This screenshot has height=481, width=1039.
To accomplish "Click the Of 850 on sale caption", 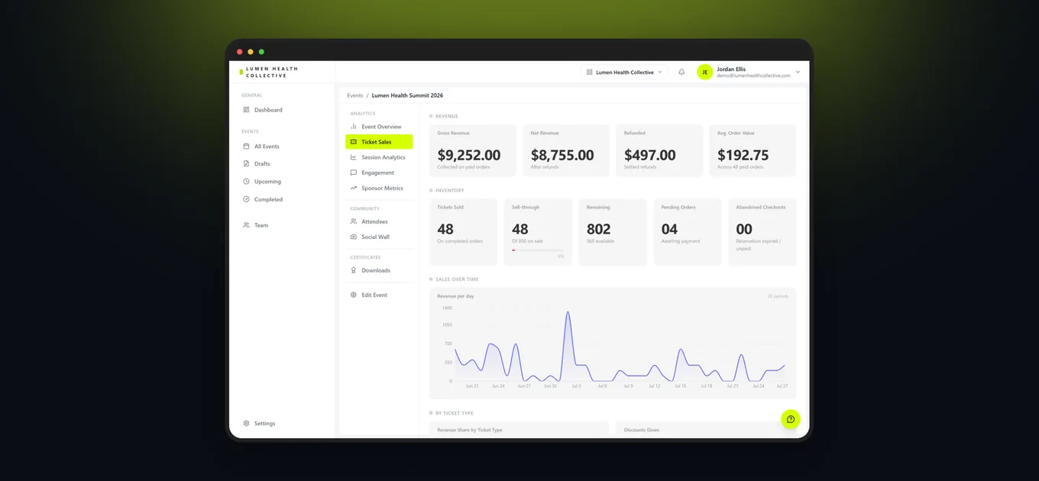I will point(528,241).
